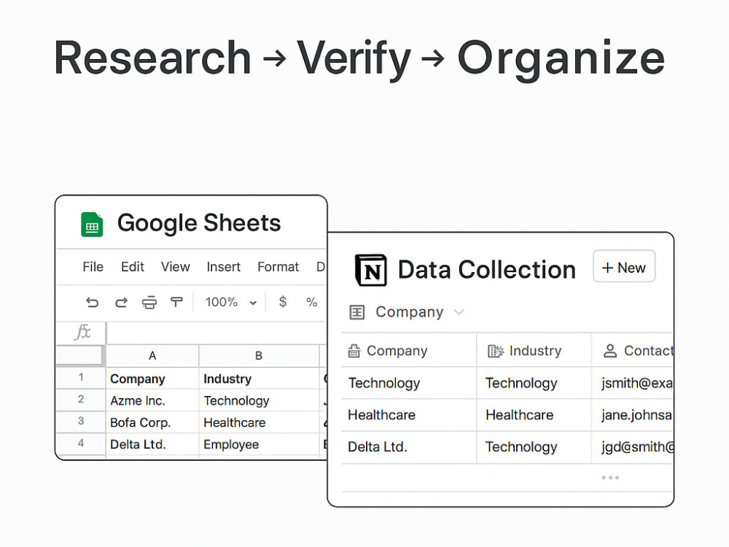
Task: Open the 100% zoom dropdown in Sheets
Action: [231, 303]
